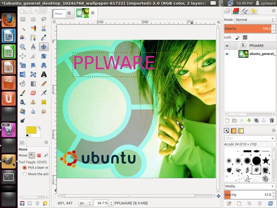
Task: Switch to the PPlware image tab
Action: coord(59,13)
